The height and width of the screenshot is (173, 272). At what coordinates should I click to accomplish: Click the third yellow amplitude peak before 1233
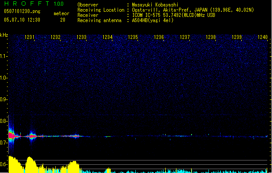[x=74, y=167]
